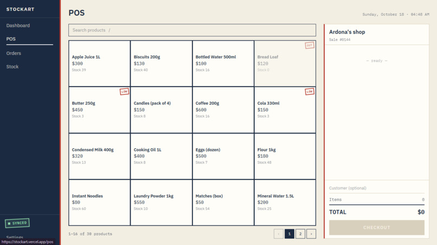Screen dimensions: 437x245
Task: Click the POS page heading
Action: (x=76, y=13)
